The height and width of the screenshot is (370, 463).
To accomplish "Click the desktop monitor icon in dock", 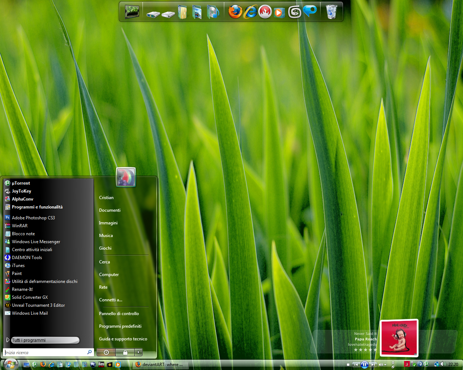I will [x=132, y=12].
